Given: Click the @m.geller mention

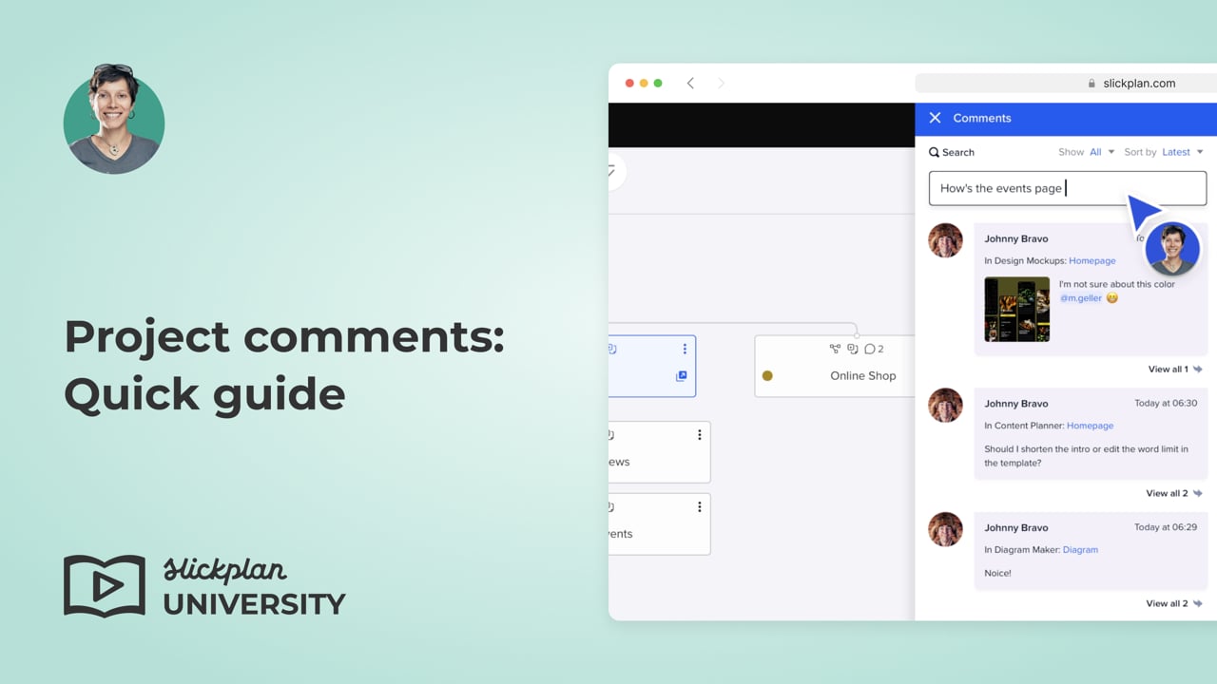Looking at the screenshot, I should click(1081, 297).
